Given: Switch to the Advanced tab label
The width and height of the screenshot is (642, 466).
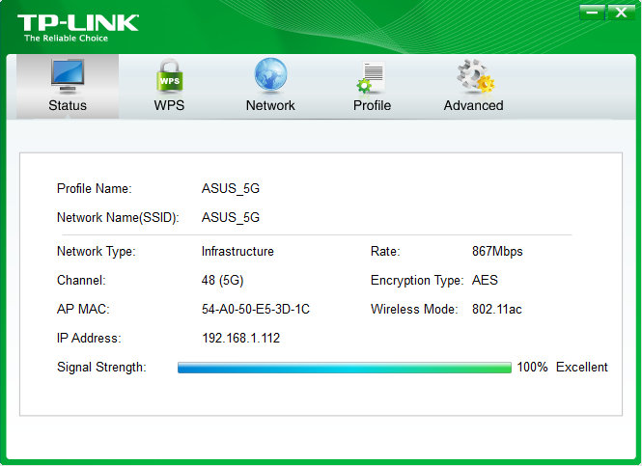Looking at the screenshot, I should click(473, 105).
